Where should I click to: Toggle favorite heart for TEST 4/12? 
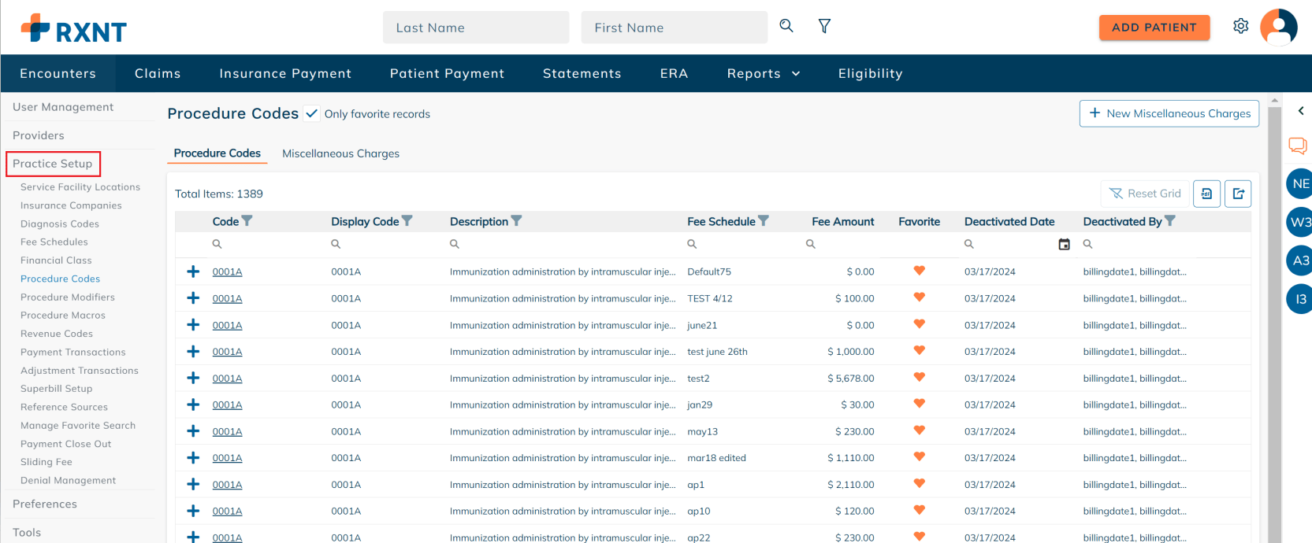919,297
